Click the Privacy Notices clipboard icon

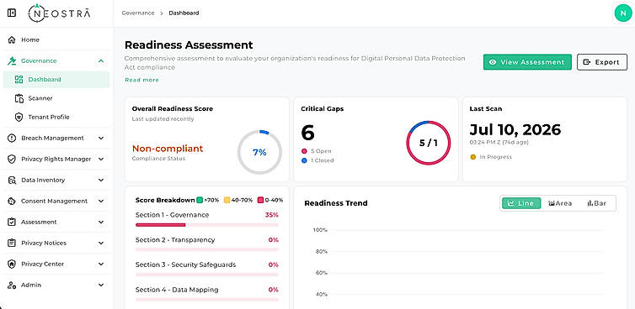click(x=12, y=244)
